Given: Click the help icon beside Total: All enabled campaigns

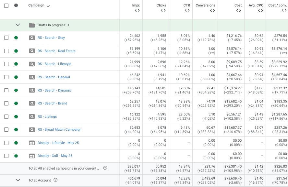Looking at the screenshot, I should click(105, 168).
